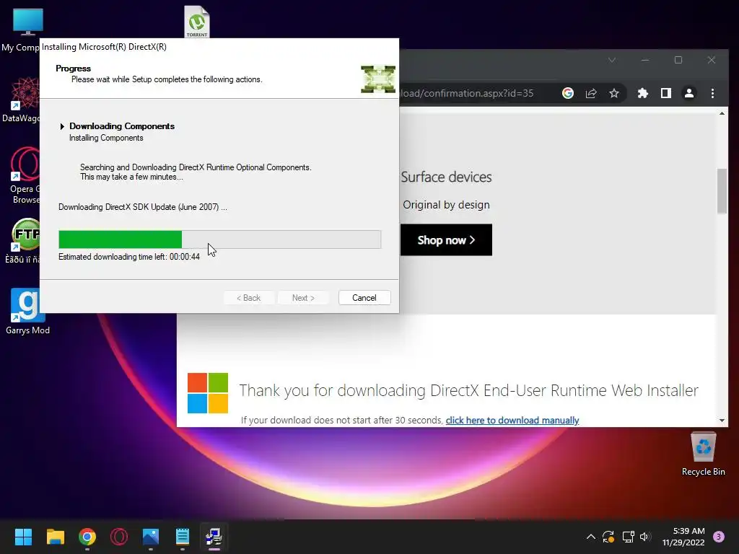
Task: Open Chrome three-dot menu
Action: click(712, 93)
